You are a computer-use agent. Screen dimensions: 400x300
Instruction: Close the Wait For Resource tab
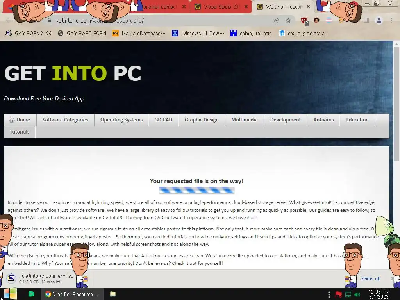tap(308, 7)
